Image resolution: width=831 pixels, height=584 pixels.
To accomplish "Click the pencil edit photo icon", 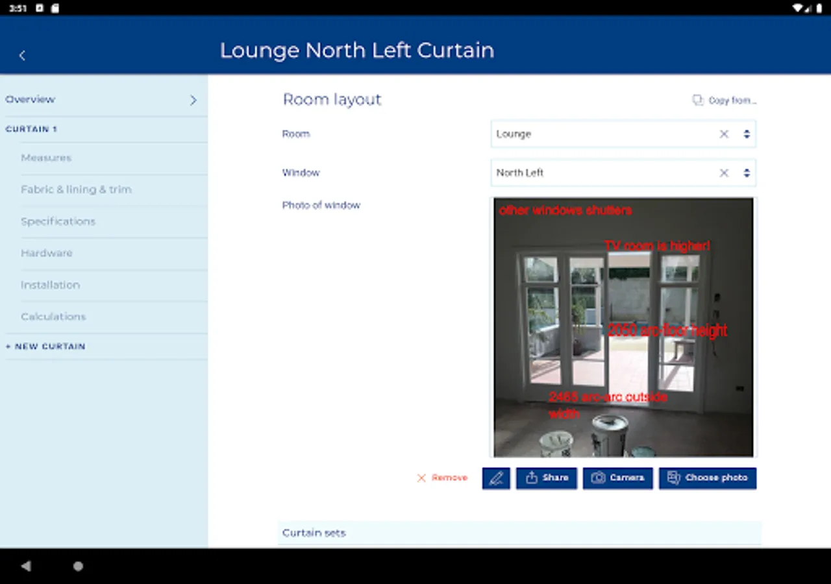I will click(x=496, y=478).
